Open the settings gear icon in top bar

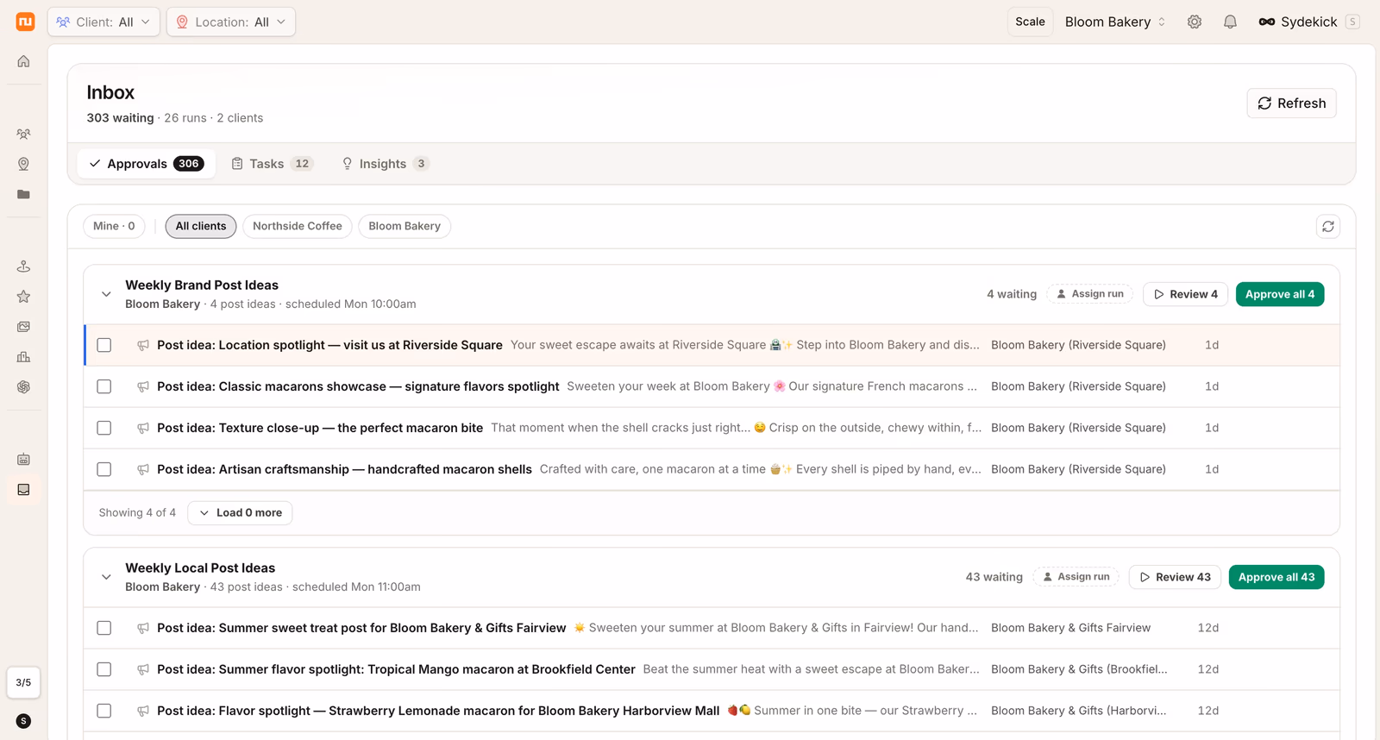pyautogui.click(x=1195, y=22)
